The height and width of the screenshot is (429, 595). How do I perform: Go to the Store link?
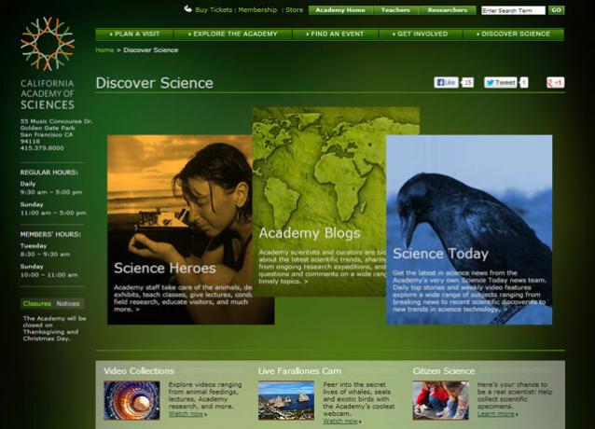tap(295, 10)
